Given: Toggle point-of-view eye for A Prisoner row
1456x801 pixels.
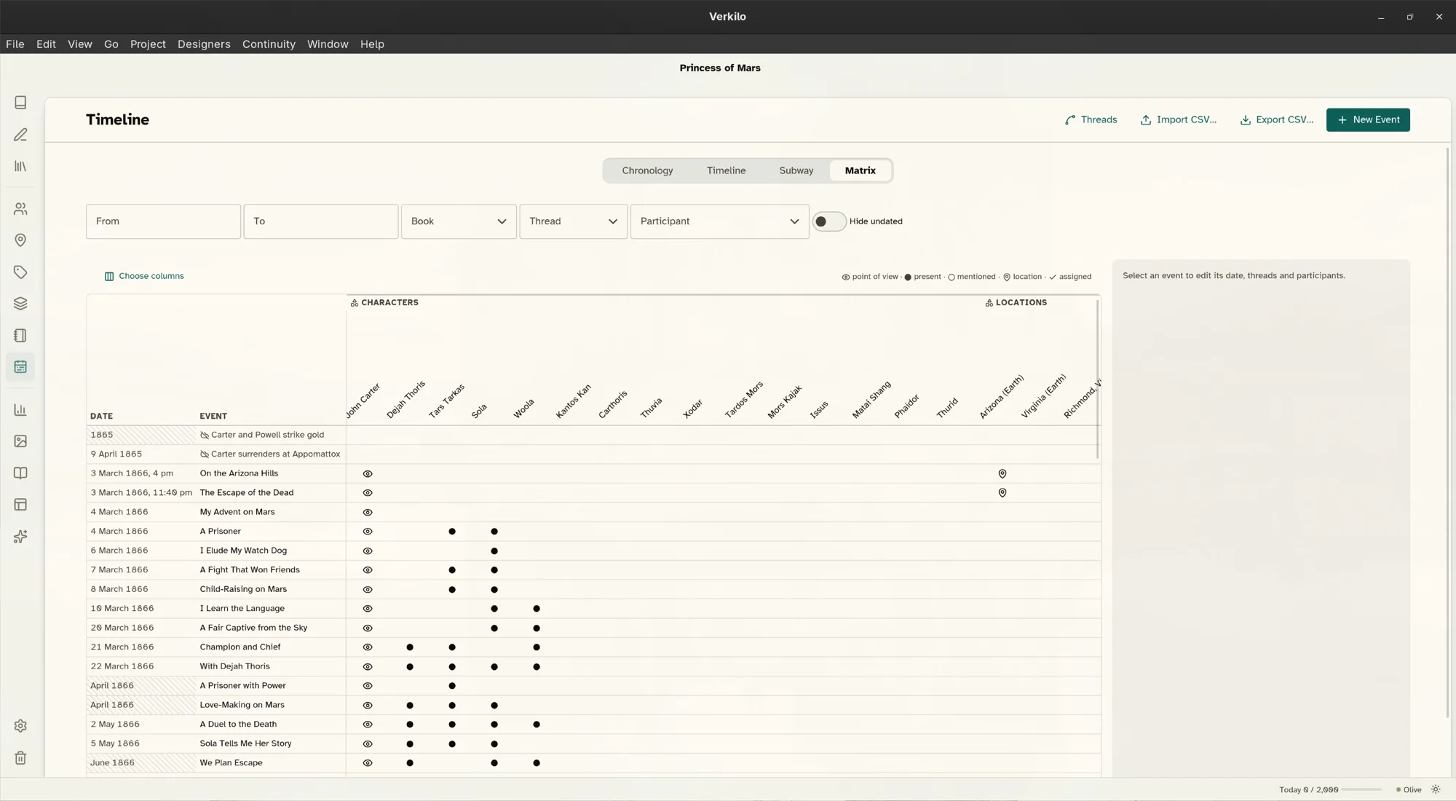Looking at the screenshot, I should (x=368, y=532).
